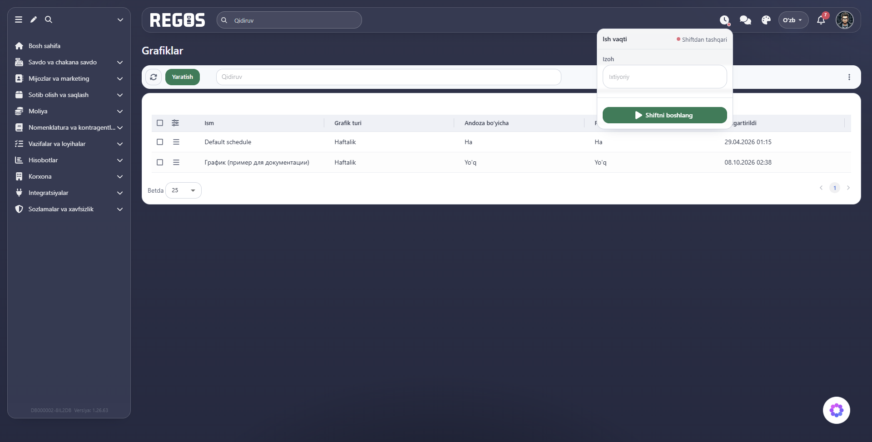Click the Shiftni boshlang button
This screenshot has height=442, width=872.
pyautogui.click(x=665, y=115)
